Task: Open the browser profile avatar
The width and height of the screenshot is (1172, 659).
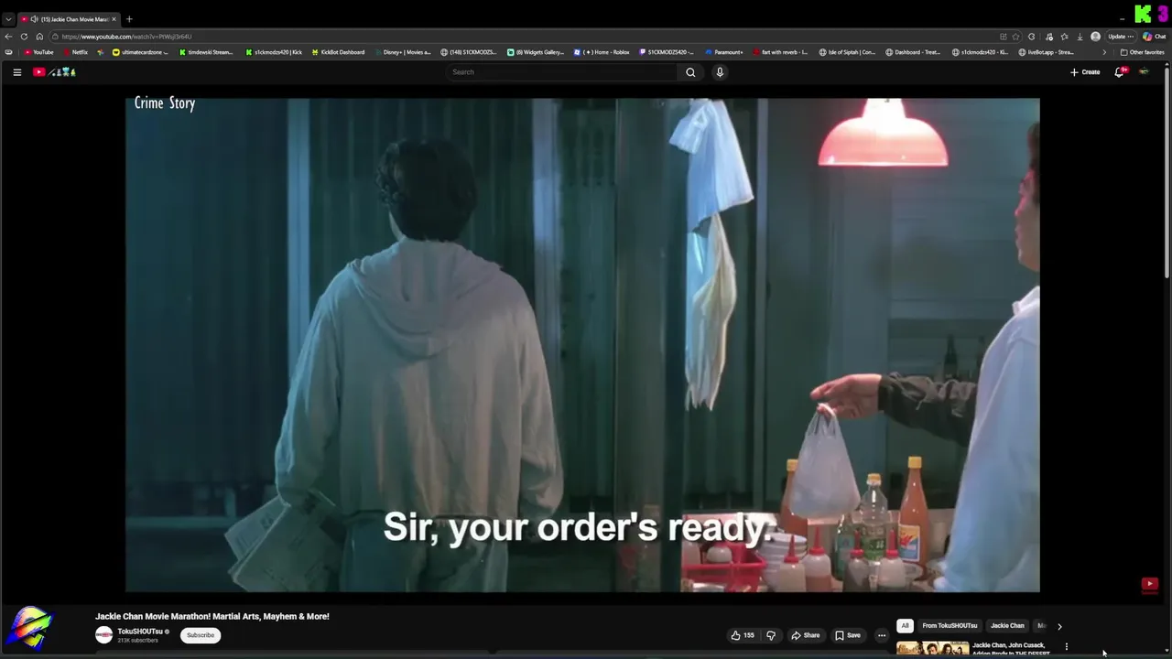Action: point(1095,37)
